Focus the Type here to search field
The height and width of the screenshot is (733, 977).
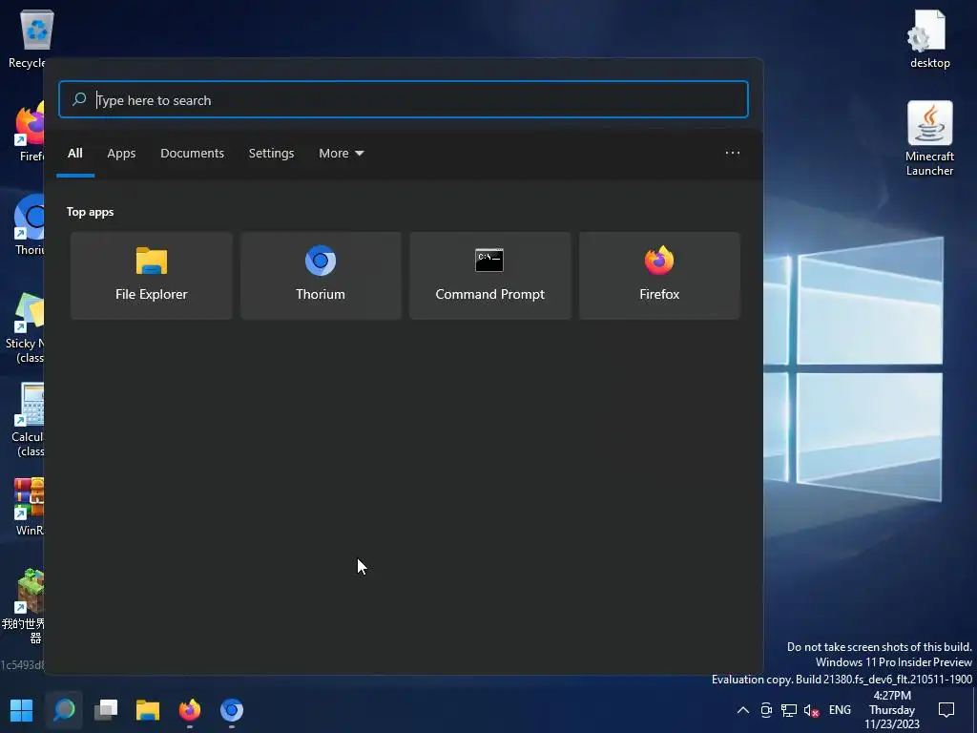coord(404,99)
